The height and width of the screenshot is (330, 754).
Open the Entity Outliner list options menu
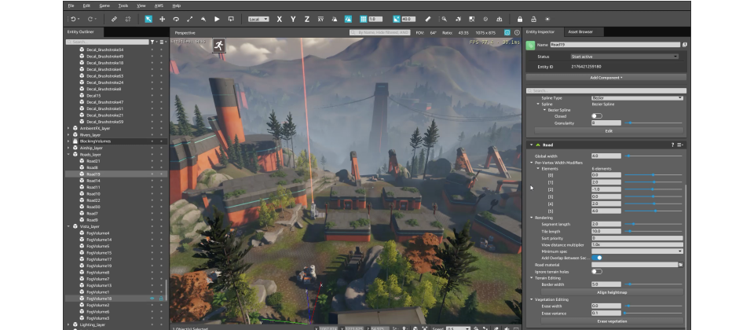click(x=162, y=42)
